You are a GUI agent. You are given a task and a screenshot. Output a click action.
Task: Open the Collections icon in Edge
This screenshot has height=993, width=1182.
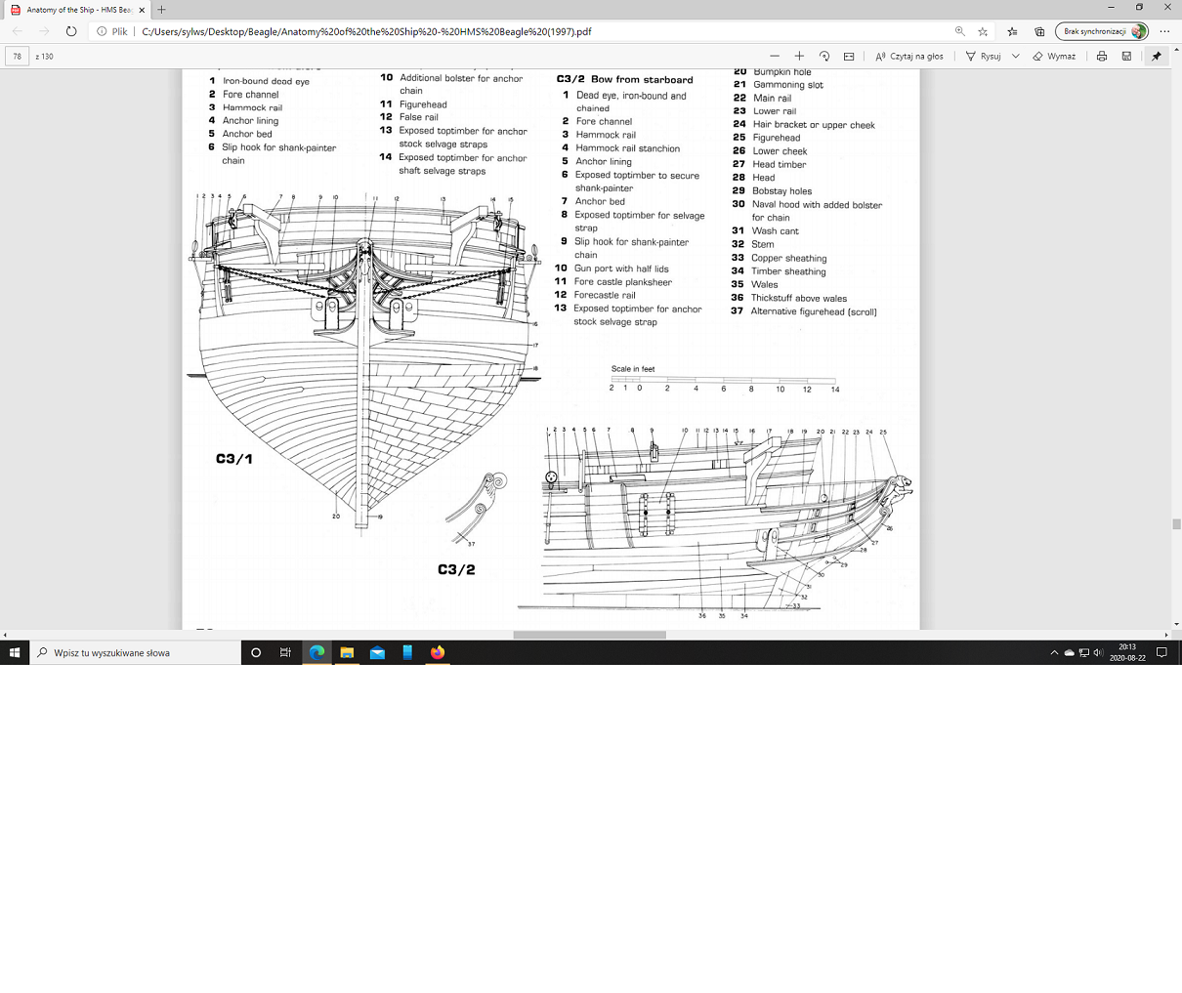[1039, 31]
